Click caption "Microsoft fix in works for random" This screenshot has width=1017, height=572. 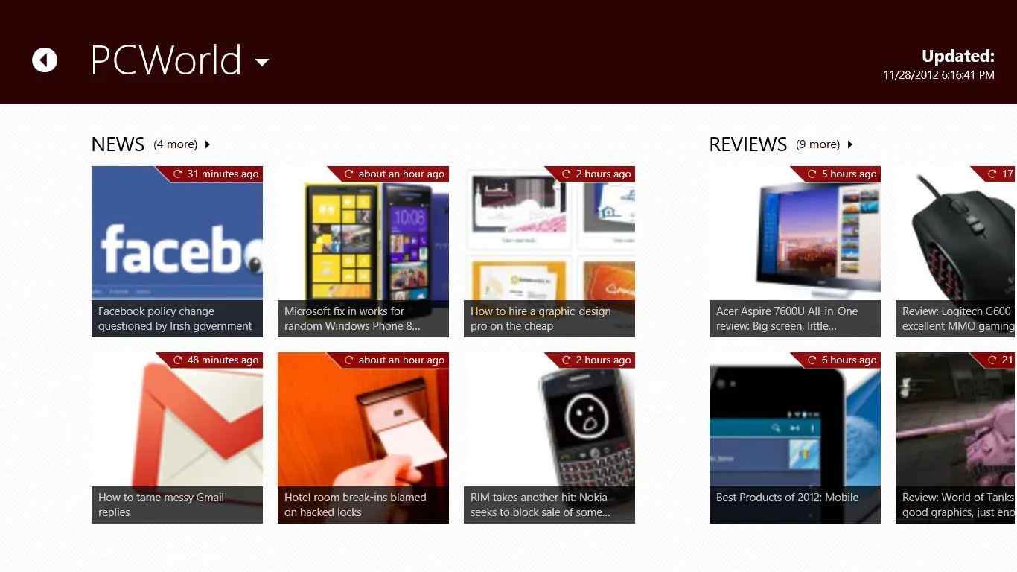tap(352, 319)
